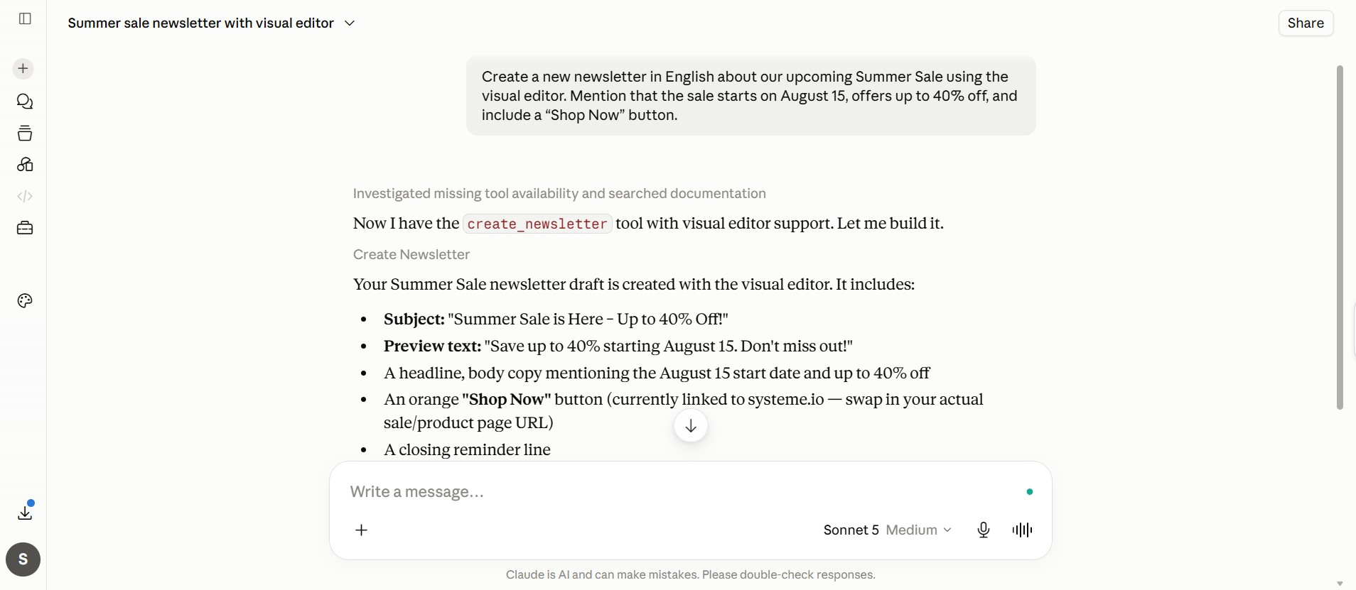Open the Projects icon in sidebar

(x=25, y=133)
